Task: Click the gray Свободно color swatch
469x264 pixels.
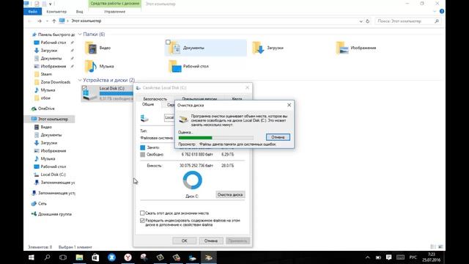Action: click(x=143, y=155)
